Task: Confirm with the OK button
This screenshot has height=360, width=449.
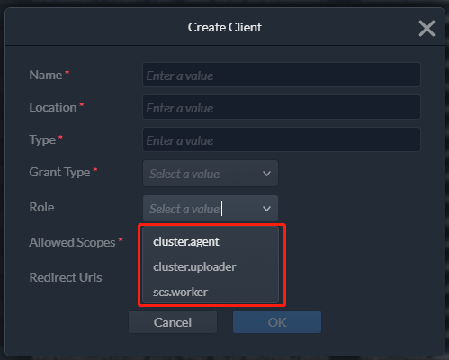Action: pos(277,322)
